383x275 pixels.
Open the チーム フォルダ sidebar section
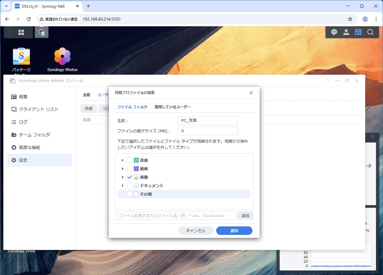(x=34, y=135)
